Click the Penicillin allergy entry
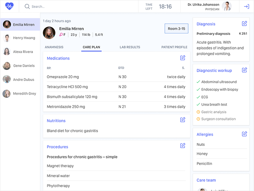254x191 pixels. click(x=204, y=163)
